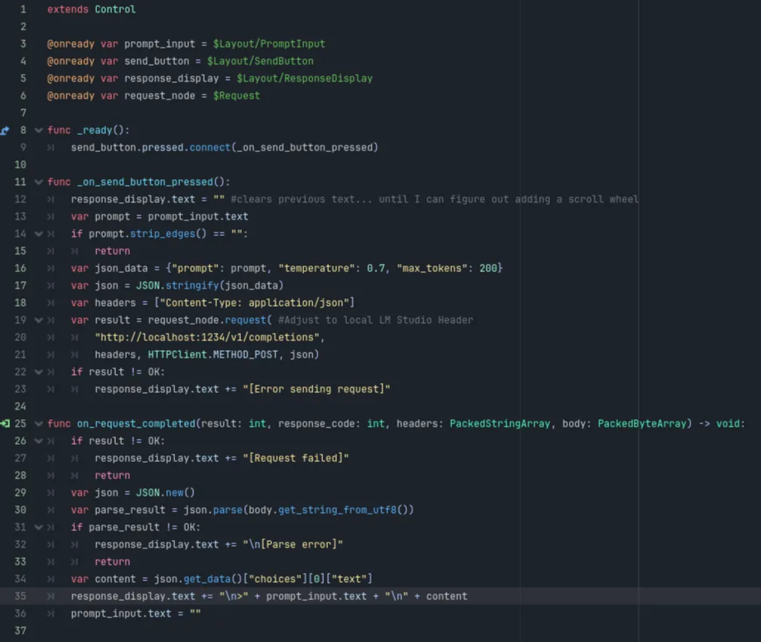Click the connected-signal icon beside line 8
Image resolution: width=761 pixels, height=642 pixels.
point(6,130)
